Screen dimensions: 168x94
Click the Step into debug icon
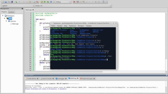(83, 2)
